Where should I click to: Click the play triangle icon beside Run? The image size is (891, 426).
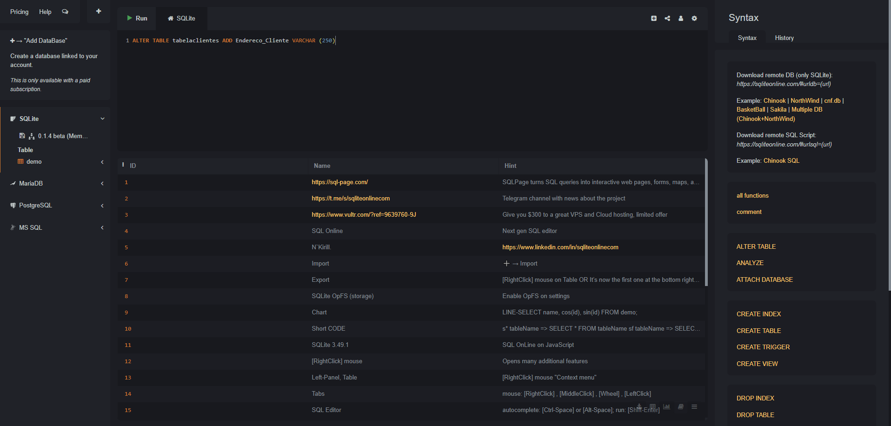(x=129, y=18)
